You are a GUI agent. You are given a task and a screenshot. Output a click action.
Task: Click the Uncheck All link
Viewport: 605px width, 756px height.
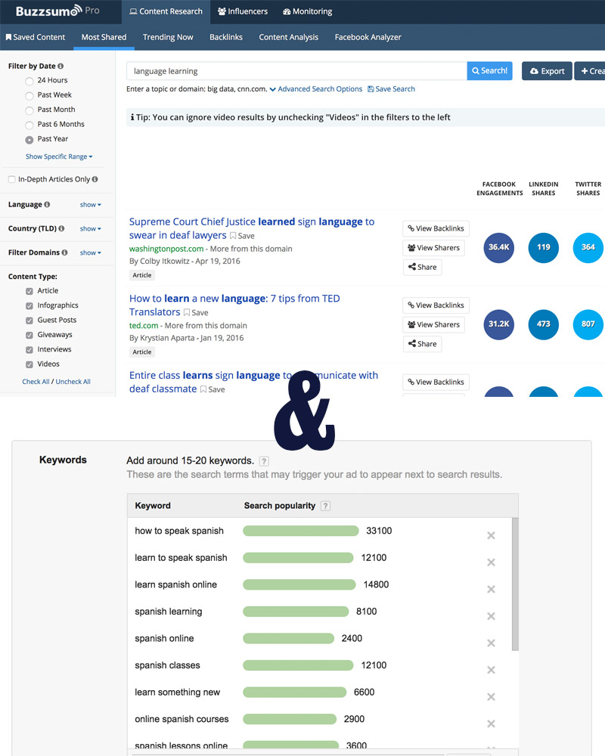(x=73, y=382)
